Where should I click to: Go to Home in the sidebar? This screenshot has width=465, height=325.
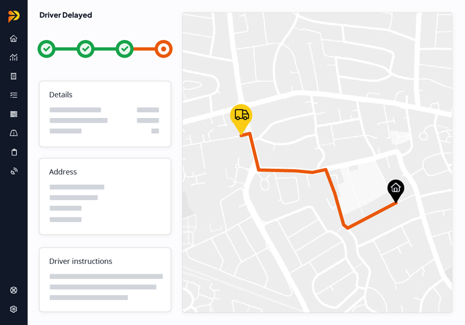pyautogui.click(x=14, y=38)
